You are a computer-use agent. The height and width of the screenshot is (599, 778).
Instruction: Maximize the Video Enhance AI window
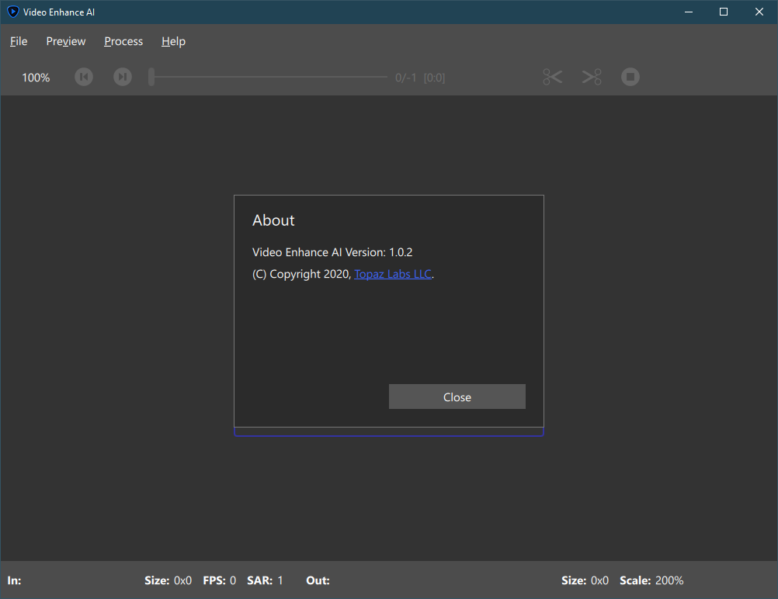click(x=723, y=12)
